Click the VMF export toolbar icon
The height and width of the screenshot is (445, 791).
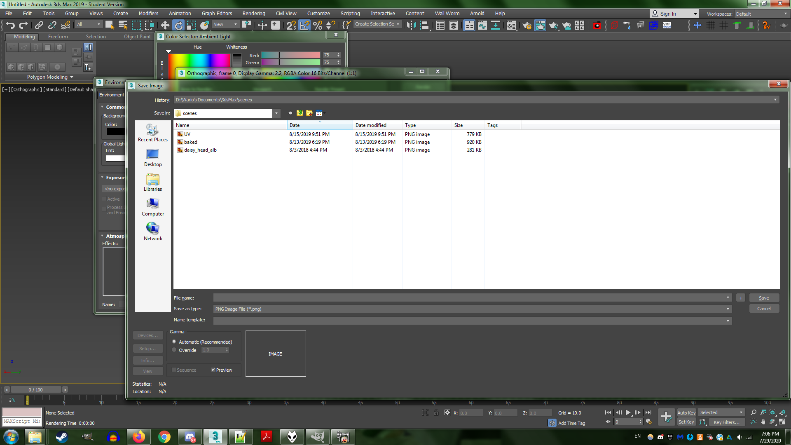point(667,25)
